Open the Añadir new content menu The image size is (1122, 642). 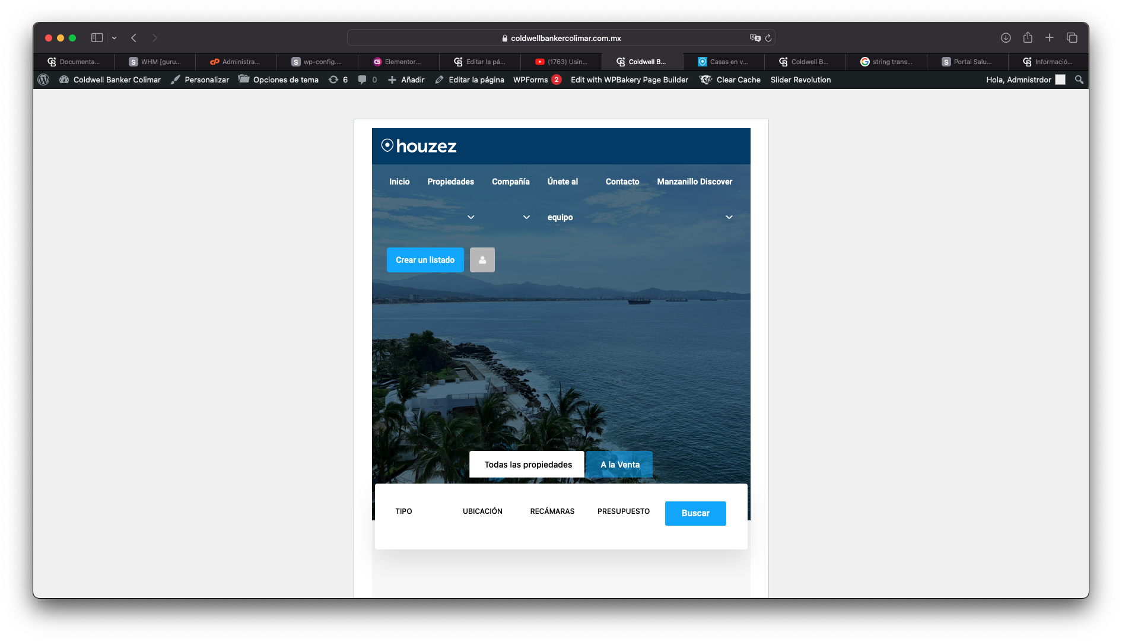point(406,80)
